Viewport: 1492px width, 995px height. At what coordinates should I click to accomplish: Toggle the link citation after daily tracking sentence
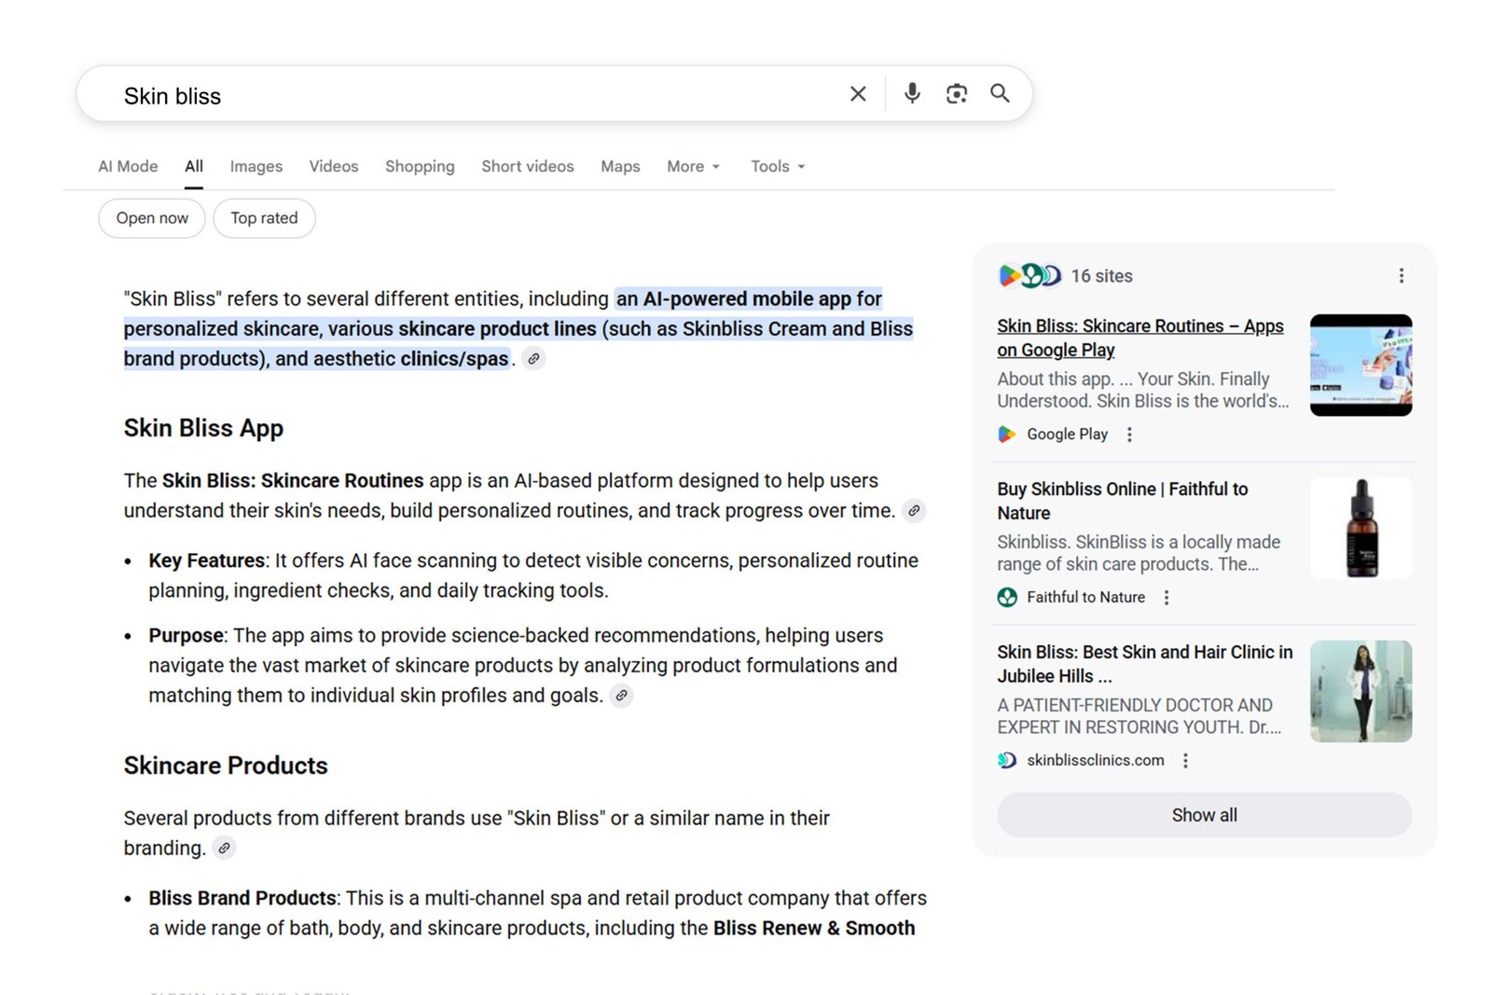(x=913, y=511)
